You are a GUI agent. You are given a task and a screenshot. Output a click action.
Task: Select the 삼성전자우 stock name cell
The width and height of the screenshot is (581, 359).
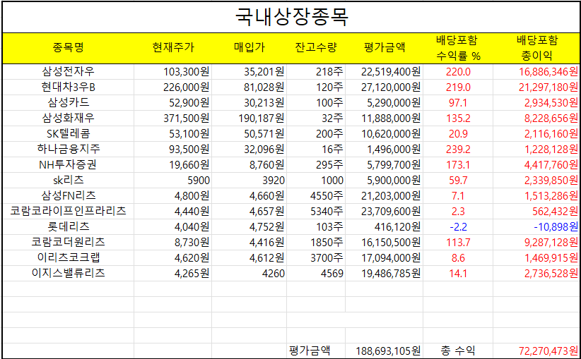(x=68, y=71)
